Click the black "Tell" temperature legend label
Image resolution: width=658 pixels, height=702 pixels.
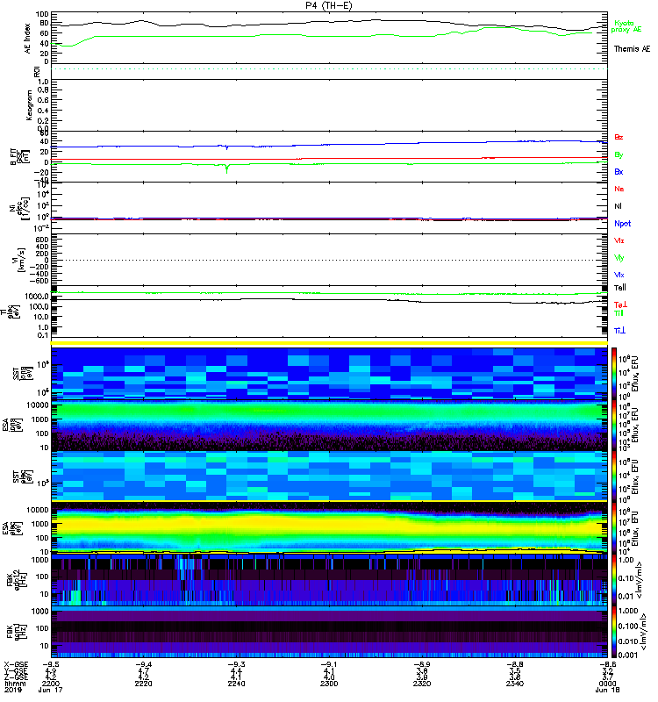620,288
